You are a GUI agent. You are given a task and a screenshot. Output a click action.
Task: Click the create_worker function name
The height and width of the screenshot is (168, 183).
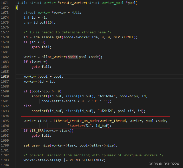point(73,3)
